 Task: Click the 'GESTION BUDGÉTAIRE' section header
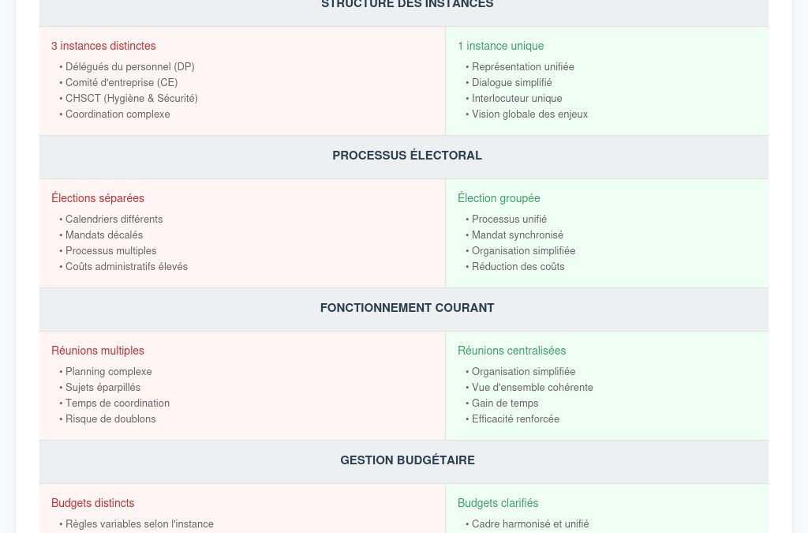point(407,460)
